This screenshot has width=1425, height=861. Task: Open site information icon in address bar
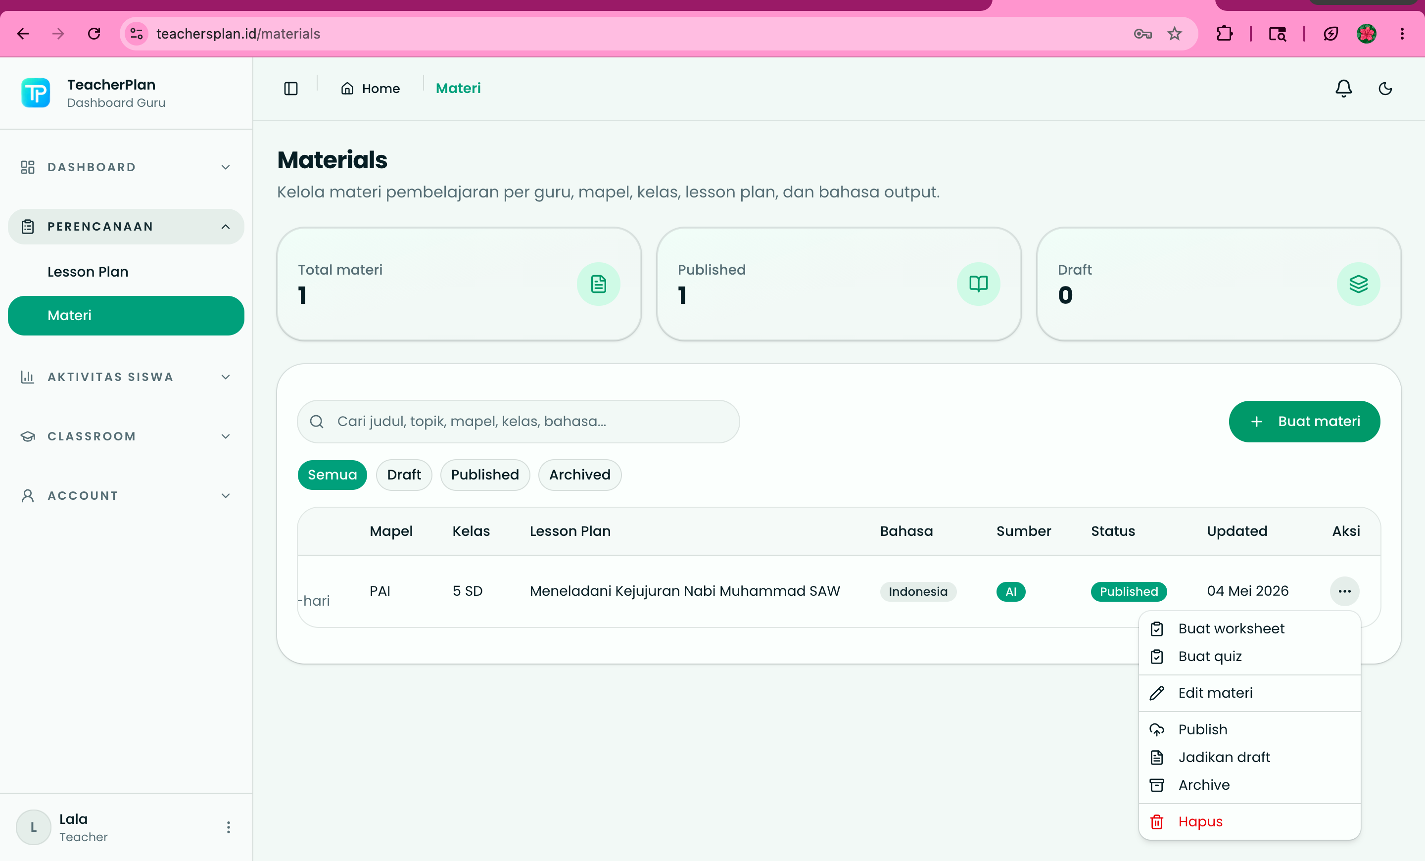pos(137,34)
